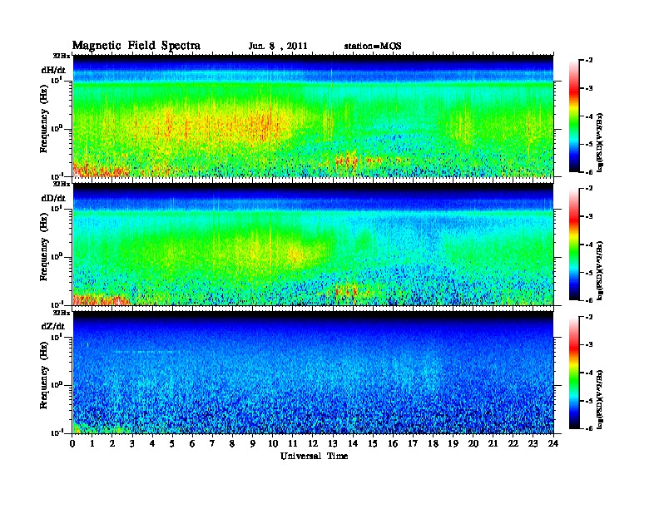Click the dZ/dt spectrogram panel
Screen dimensions: 659x509
pyautogui.click(x=313, y=373)
